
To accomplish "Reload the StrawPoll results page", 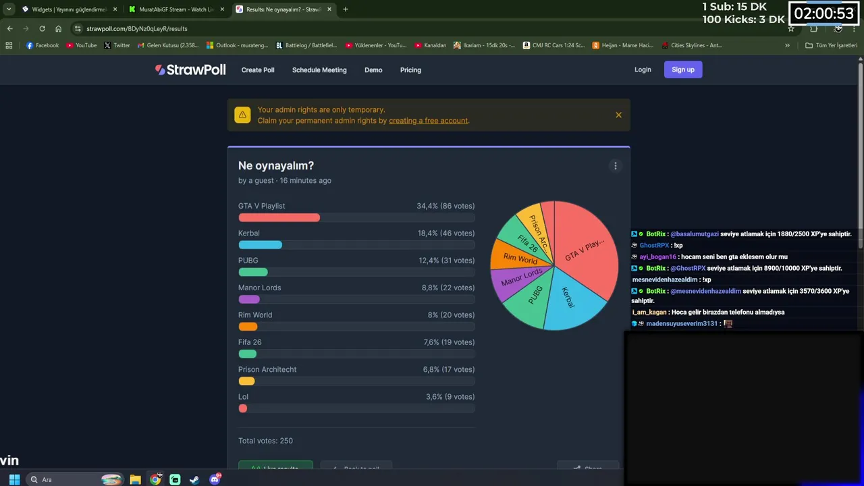I will 42,28.
